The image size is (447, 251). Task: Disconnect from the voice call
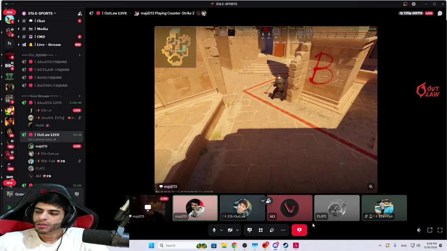(x=299, y=230)
